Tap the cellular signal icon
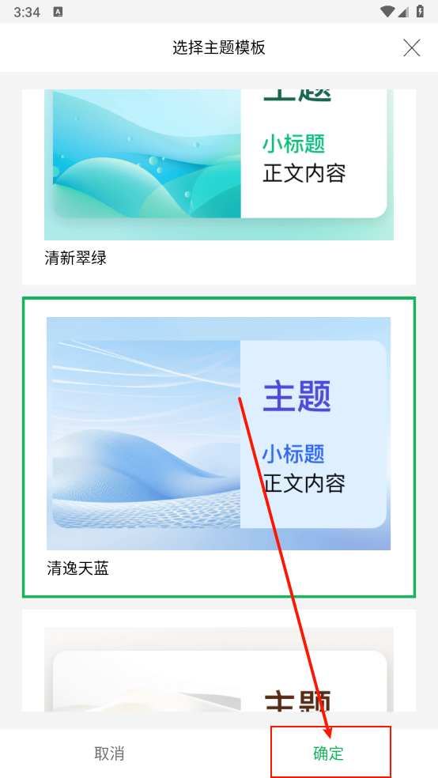The image size is (438, 778). point(404,11)
